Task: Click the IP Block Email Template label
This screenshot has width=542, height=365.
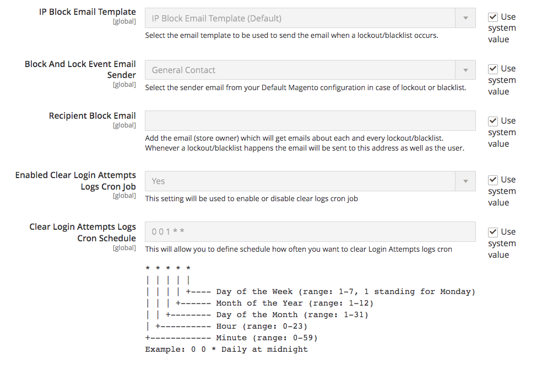Action: point(88,12)
